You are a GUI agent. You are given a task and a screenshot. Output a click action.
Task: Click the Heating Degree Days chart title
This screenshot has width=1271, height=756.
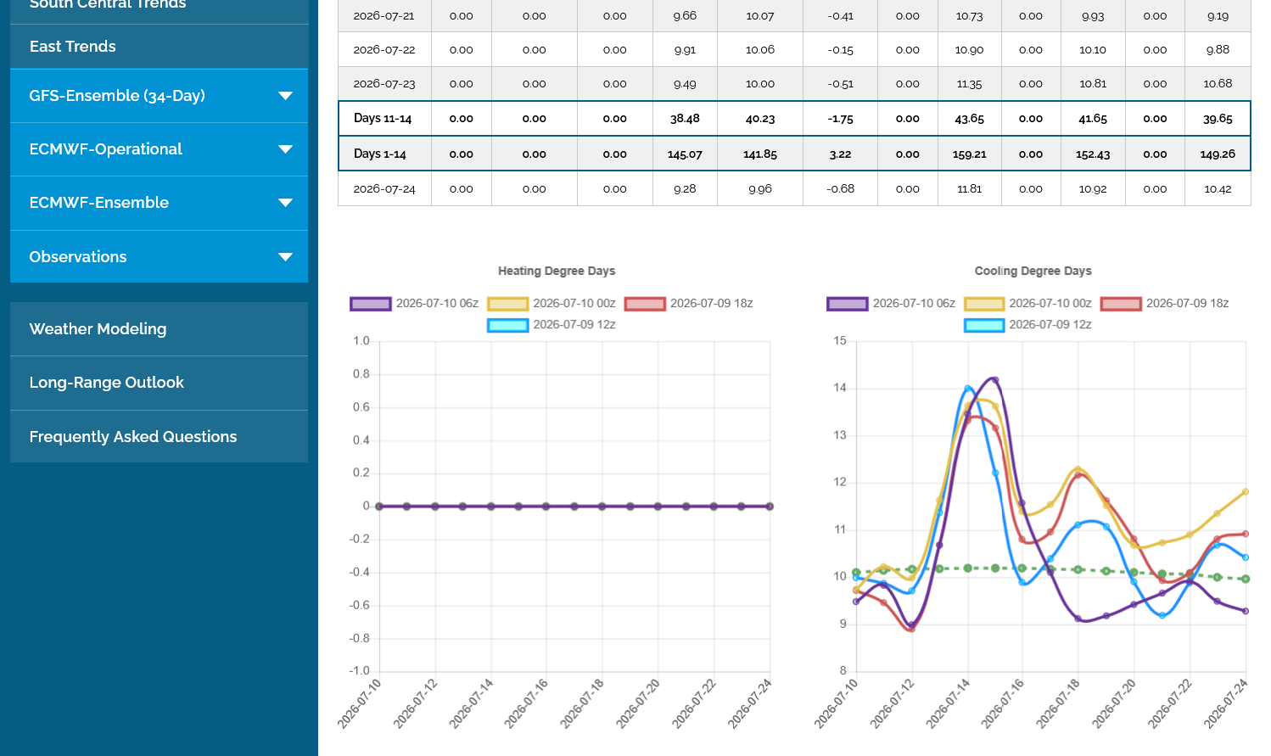[557, 272]
